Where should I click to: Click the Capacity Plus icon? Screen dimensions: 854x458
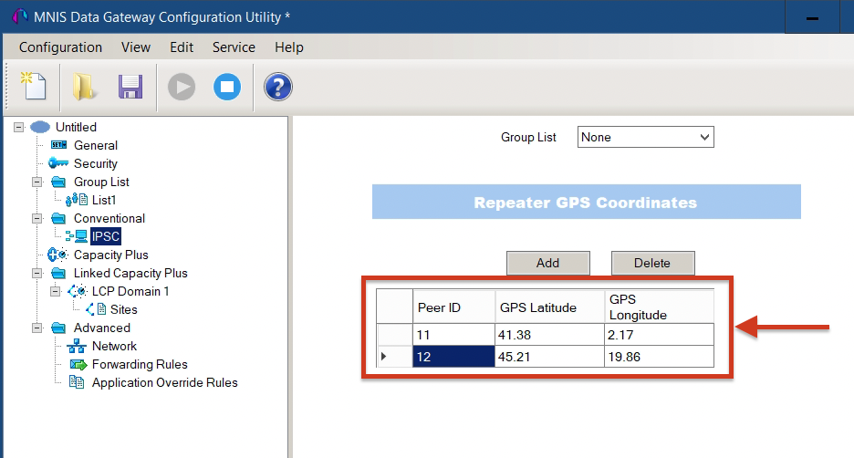tap(57, 255)
